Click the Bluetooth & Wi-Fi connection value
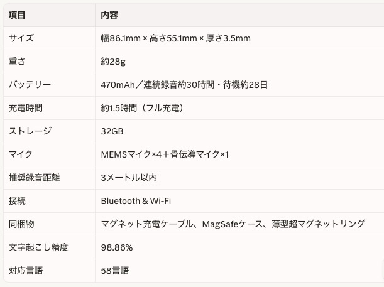This screenshot has height=287, width=384. (x=136, y=201)
